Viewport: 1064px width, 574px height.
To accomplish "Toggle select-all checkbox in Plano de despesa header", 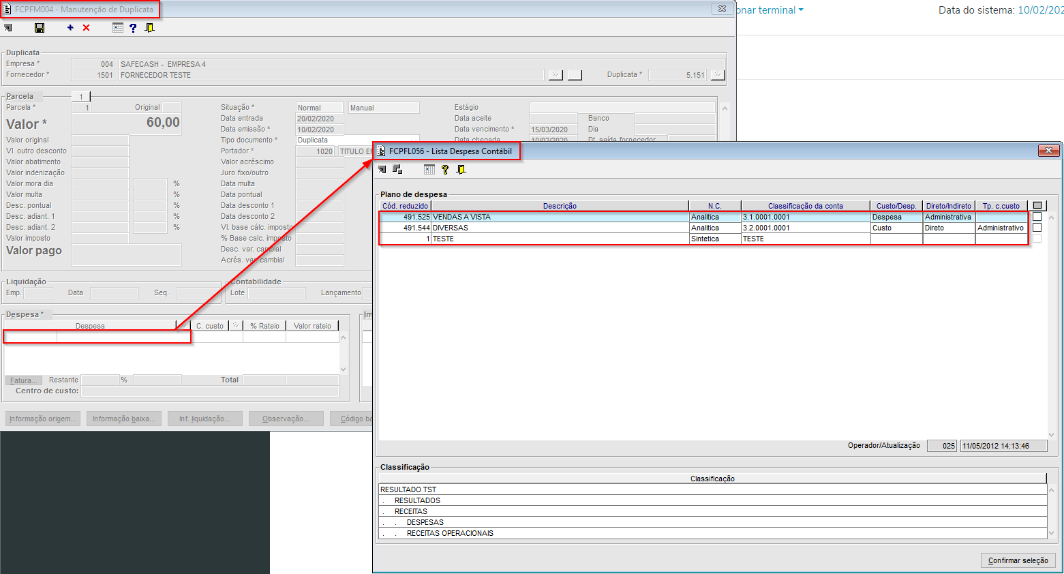I will [1037, 205].
